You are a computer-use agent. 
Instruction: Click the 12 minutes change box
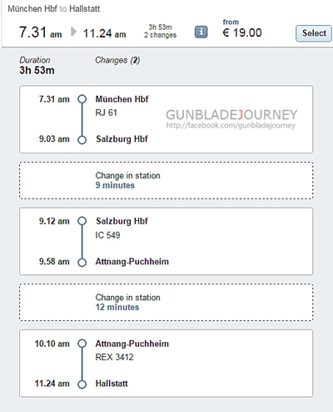pyautogui.click(x=166, y=303)
